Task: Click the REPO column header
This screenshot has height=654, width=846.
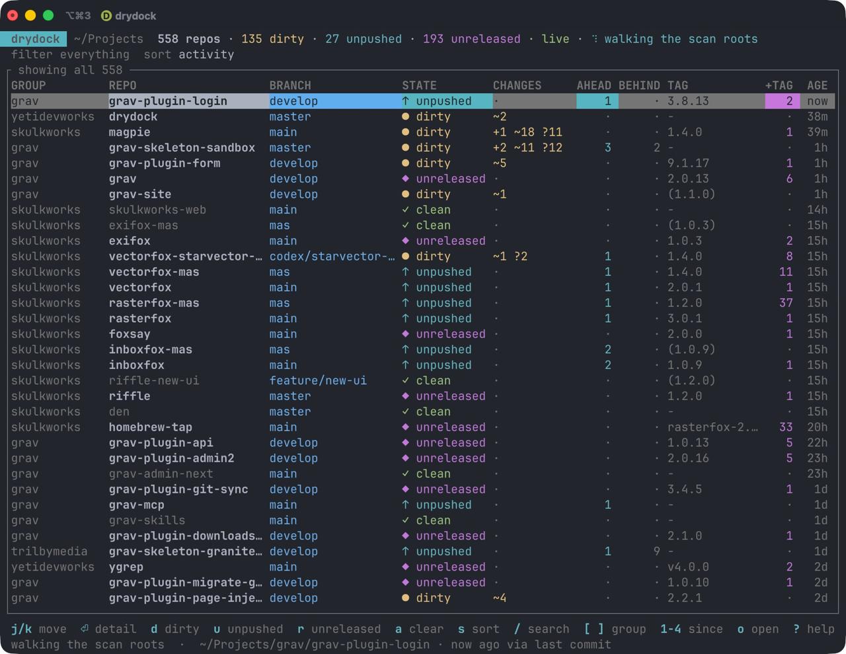Action: pyautogui.click(x=122, y=85)
